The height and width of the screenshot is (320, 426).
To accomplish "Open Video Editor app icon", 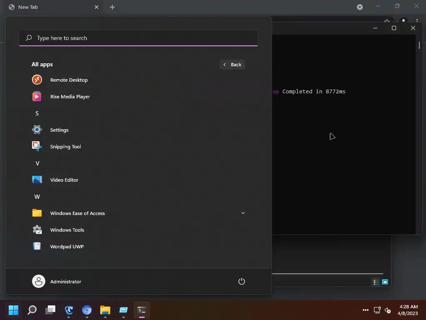I will 37,180.
